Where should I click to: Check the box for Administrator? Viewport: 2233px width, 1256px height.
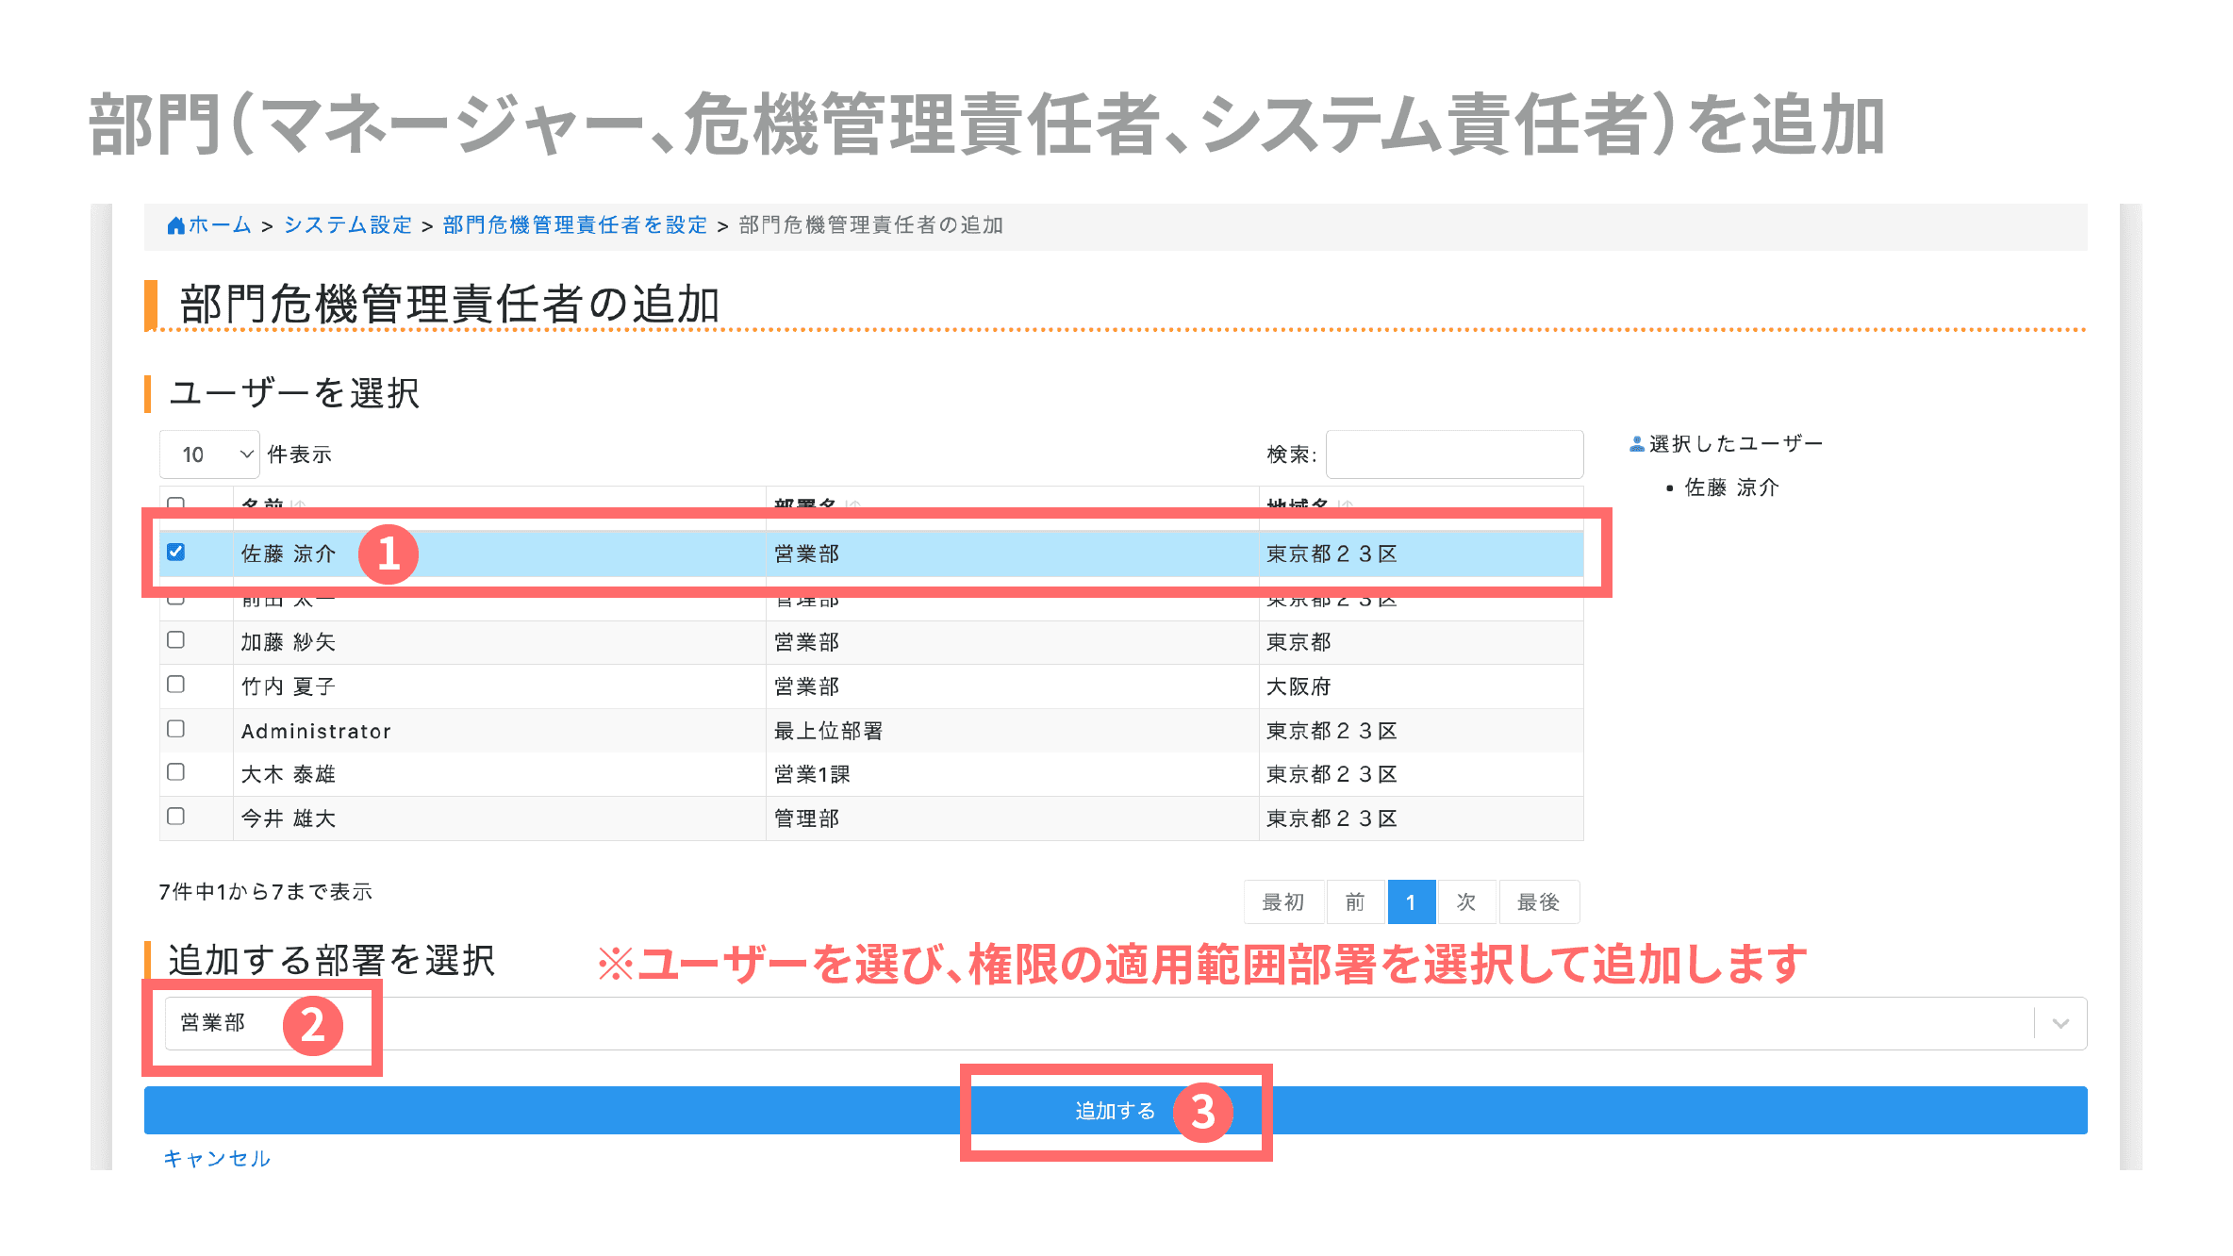(x=175, y=729)
